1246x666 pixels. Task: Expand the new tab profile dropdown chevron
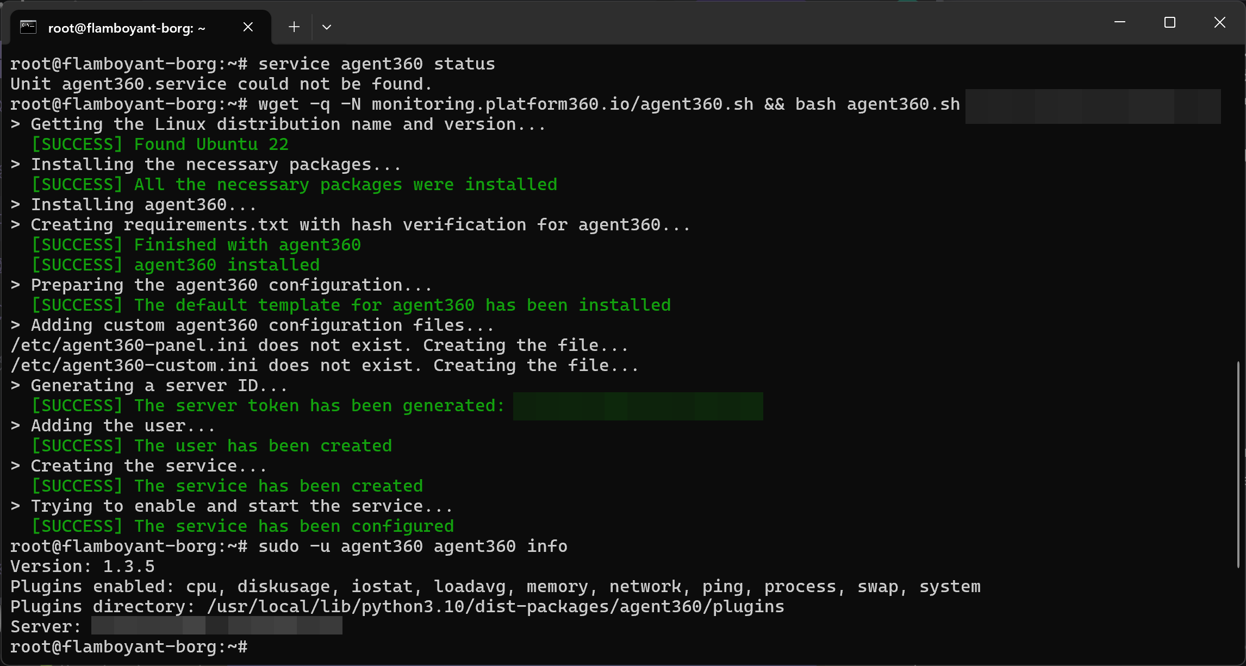(327, 27)
